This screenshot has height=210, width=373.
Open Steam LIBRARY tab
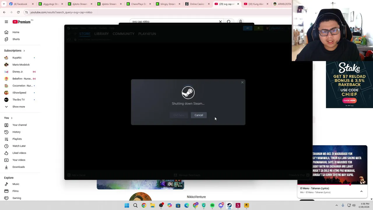click(101, 34)
